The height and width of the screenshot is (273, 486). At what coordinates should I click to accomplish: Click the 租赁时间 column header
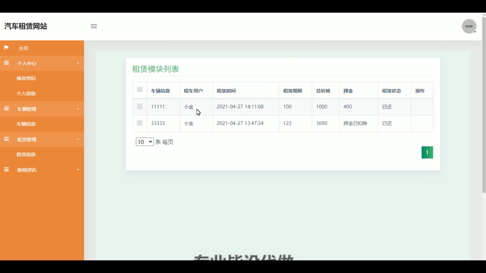pos(226,91)
